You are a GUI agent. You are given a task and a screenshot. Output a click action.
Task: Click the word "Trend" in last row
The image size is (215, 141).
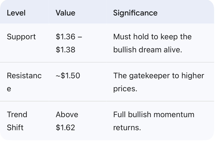(17, 115)
